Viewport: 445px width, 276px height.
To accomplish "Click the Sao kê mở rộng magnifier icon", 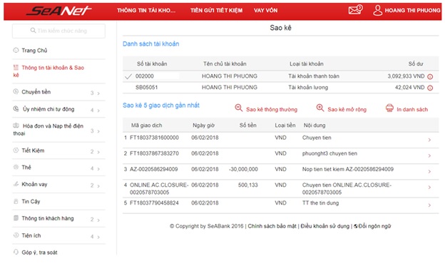I will click(320, 108).
